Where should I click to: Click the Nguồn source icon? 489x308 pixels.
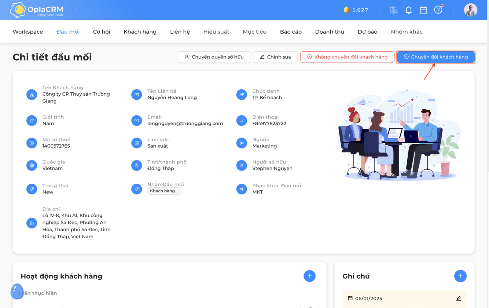click(241, 143)
